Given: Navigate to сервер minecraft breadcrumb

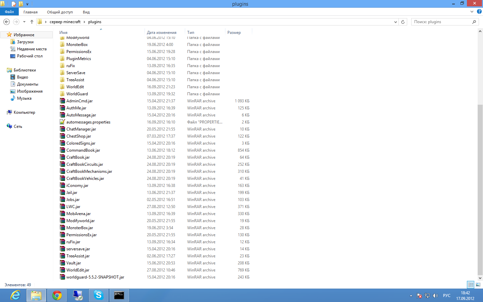Looking at the screenshot, I should pyautogui.click(x=65, y=22).
